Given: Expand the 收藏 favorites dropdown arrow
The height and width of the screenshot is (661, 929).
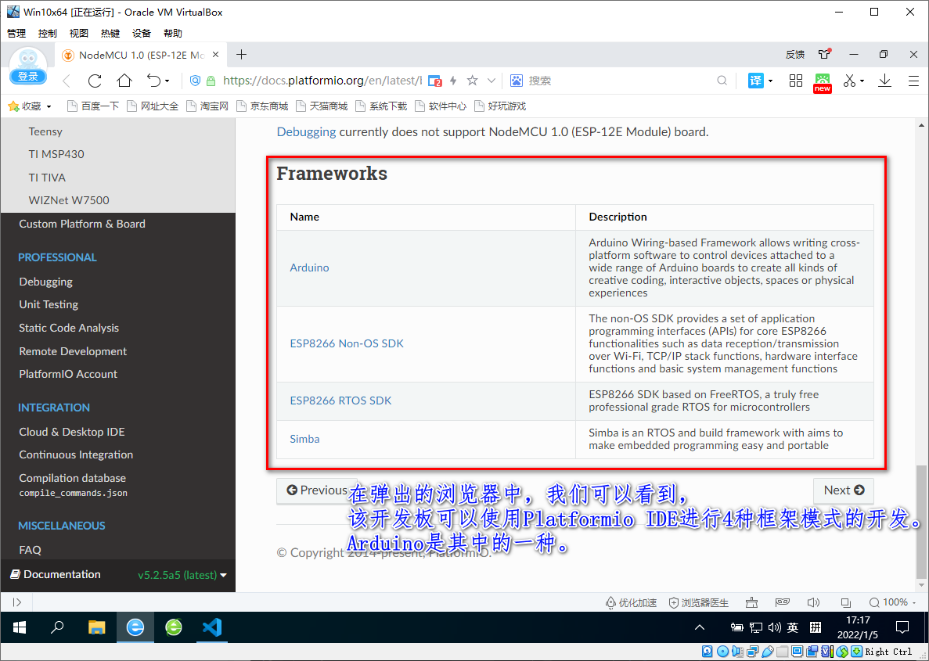Looking at the screenshot, I should point(49,105).
